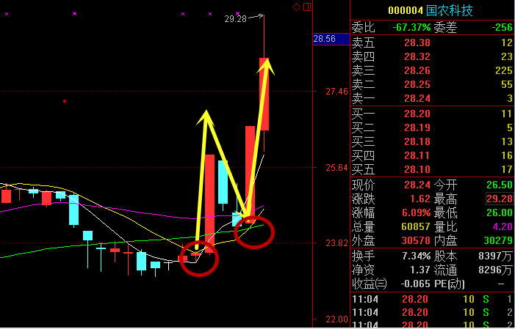Click the 29.28 high price chart label
The width and height of the screenshot is (515, 329).
pyautogui.click(x=235, y=19)
